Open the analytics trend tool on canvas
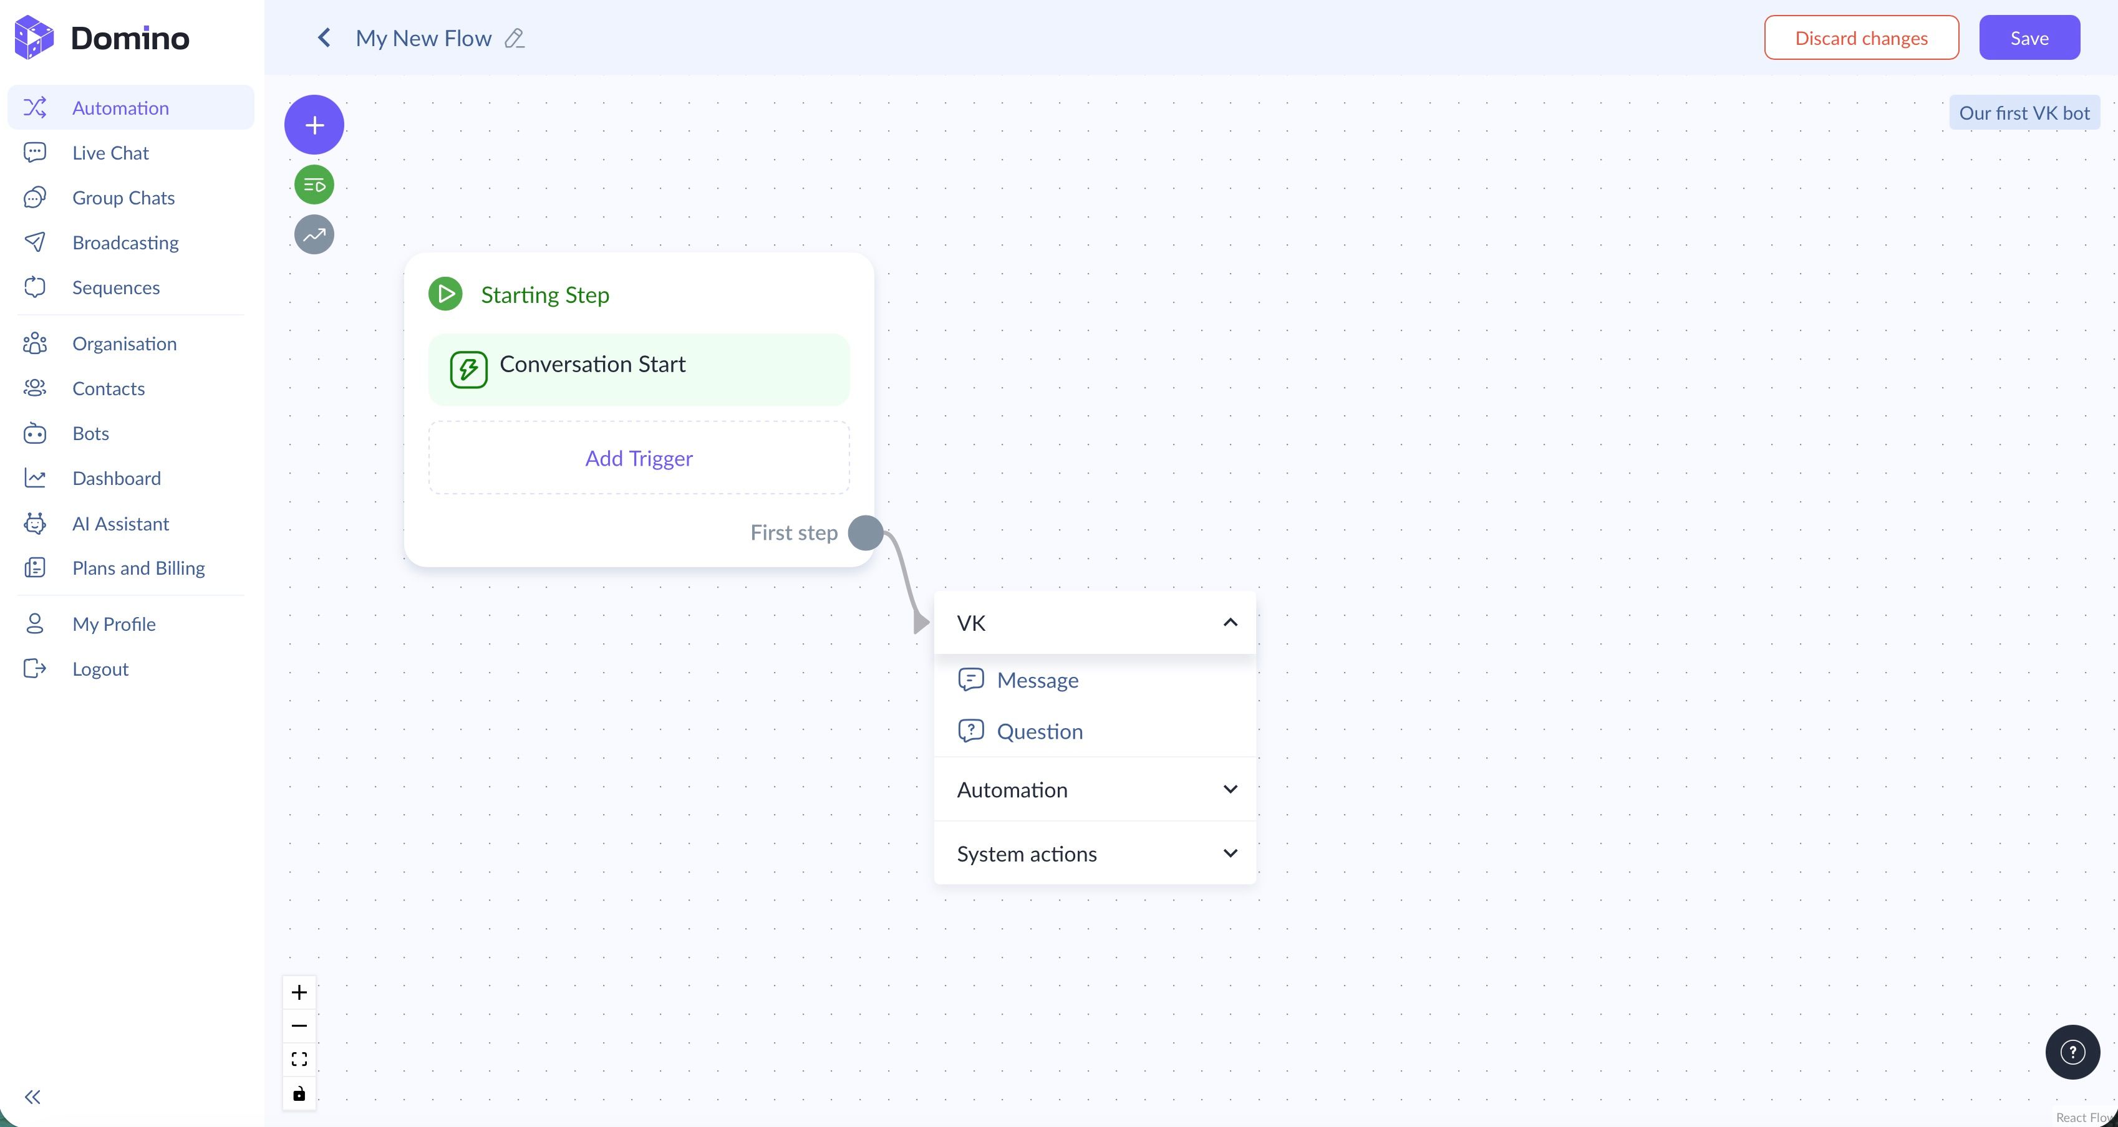This screenshot has width=2118, height=1127. pos(314,234)
